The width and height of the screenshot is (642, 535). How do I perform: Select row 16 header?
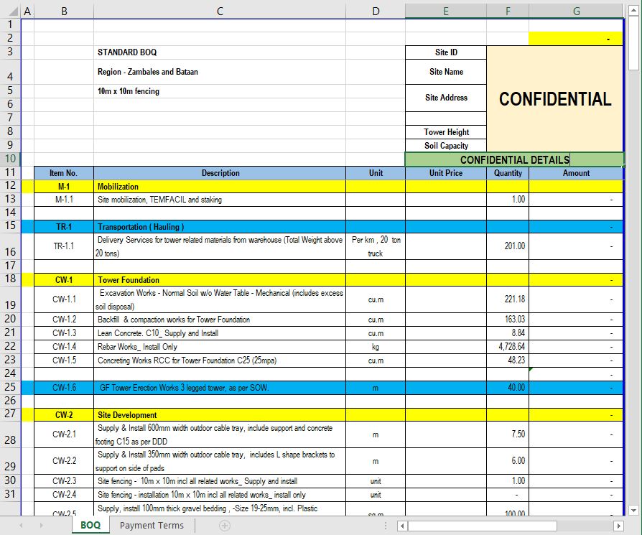coord(10,246)
